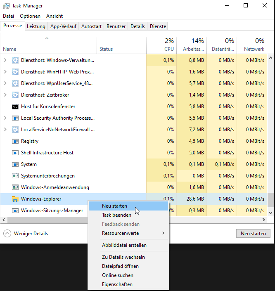Expand Diensthost: WinHTTP-Web Prox... process group
275x291 pixels.
[5, 72]
